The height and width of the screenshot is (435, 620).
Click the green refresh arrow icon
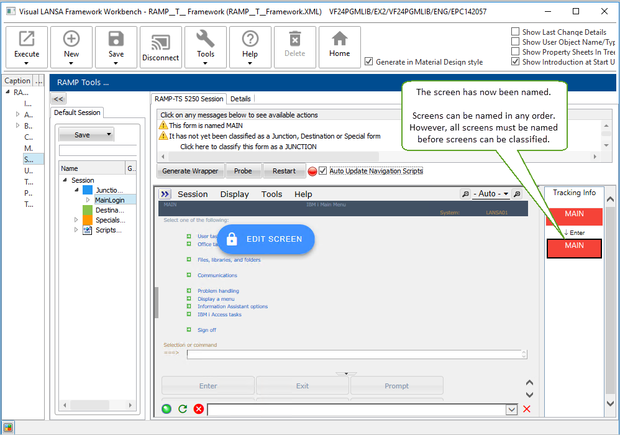(183, 409)
